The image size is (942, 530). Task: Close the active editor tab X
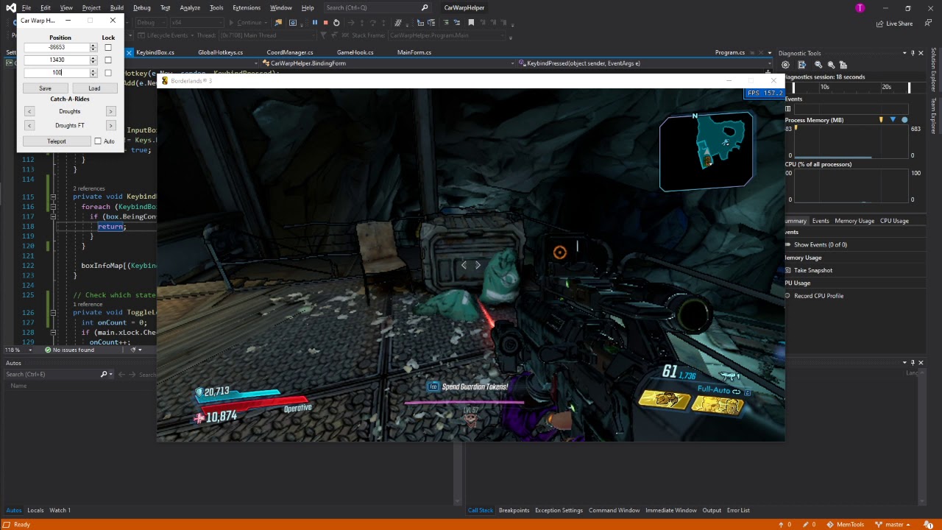pyautogui.click(x=129, y=52)
